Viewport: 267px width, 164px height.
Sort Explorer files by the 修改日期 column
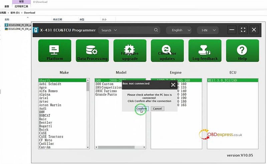pos(57,19)
